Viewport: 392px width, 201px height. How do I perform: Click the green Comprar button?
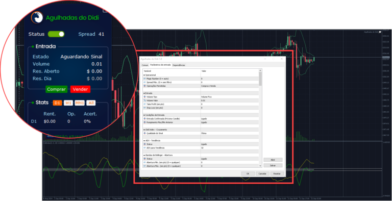click(57, 89)
